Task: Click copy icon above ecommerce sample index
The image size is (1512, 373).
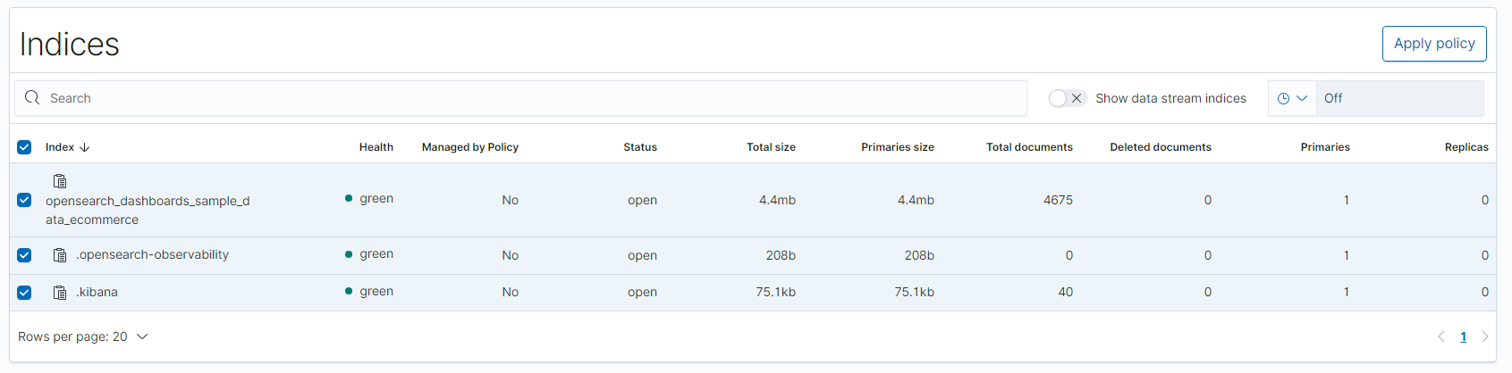Action: tap(60, 181)
